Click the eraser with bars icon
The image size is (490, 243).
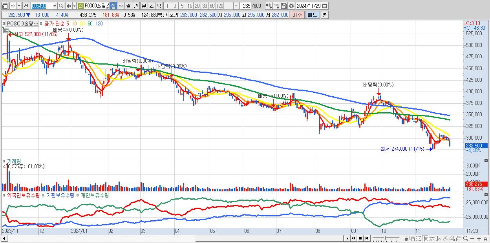point(452,238)
